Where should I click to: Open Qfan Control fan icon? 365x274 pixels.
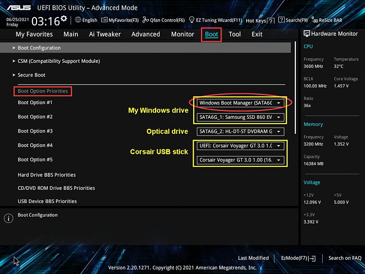pyautogui.click(x=146, y=20)
